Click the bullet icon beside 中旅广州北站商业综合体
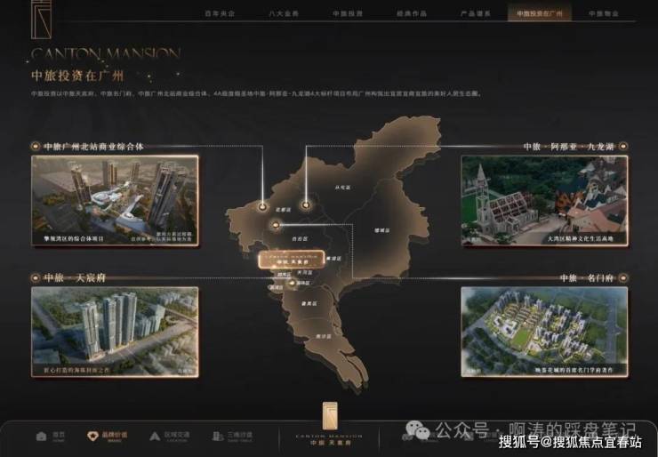This screenshot has width=658, height=457. click(36, 147)
